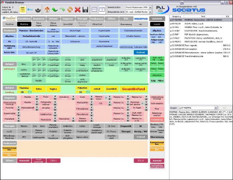The width and height of the screenshot is (233, 180).
Task: Select the two-column layout icon
Action: tap(102, 10)
